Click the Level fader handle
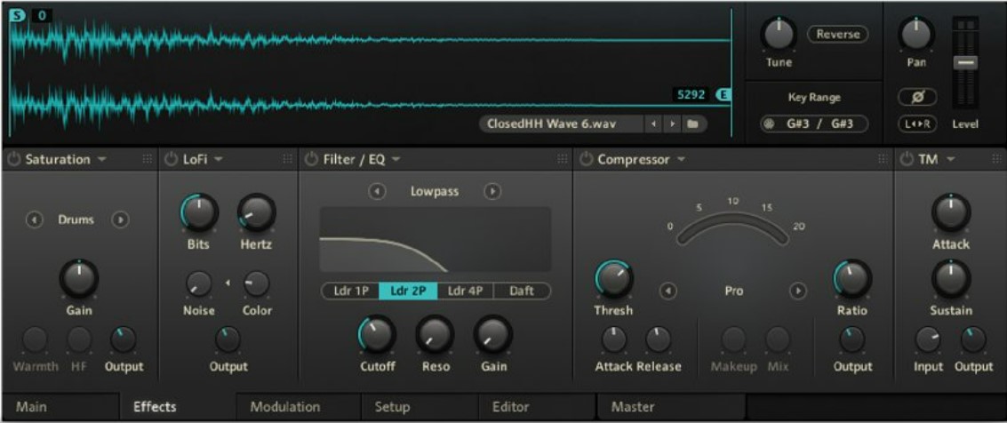 964,63
